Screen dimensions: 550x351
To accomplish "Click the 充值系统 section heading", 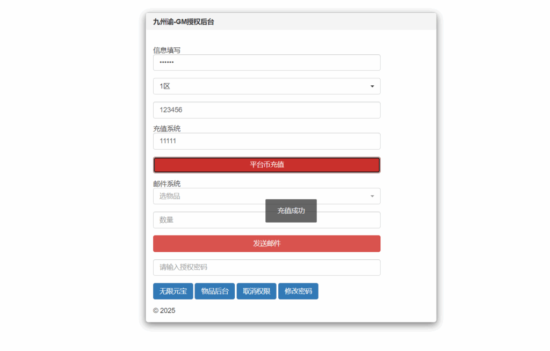I will pyautogui.click(x=167, y=128).
